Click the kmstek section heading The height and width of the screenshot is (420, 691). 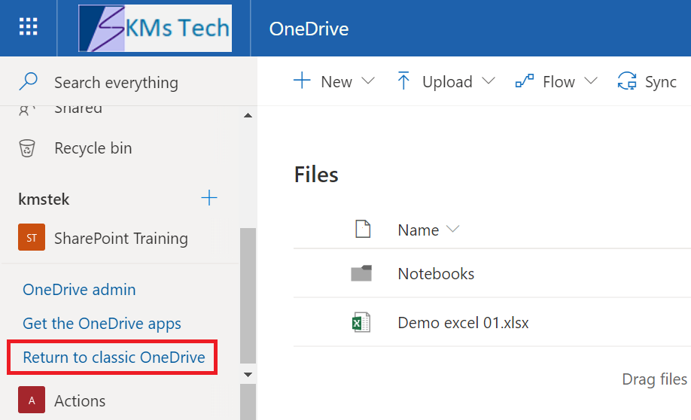pos(44,199)
